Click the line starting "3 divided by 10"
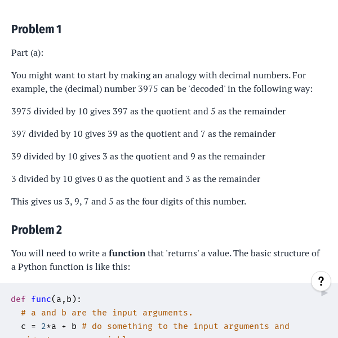338x338 pixels. tap(136, 179)
